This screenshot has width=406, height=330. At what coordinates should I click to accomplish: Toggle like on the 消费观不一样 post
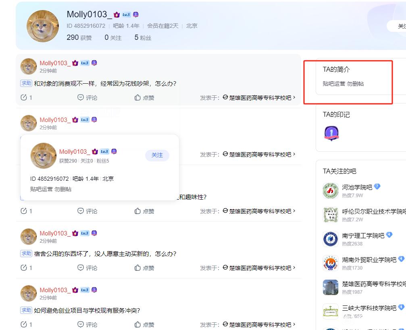click(x=144, y=98)
